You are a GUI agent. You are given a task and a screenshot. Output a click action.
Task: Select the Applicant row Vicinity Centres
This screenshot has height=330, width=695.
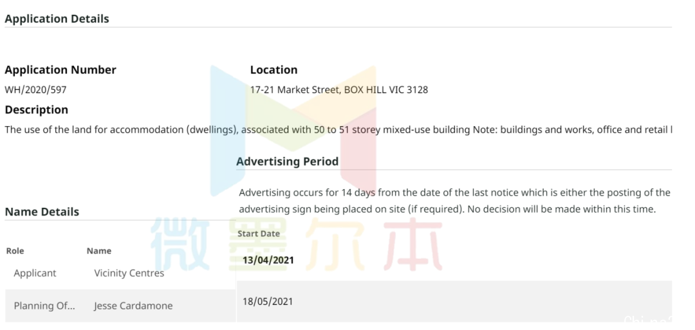coord(120,273)
